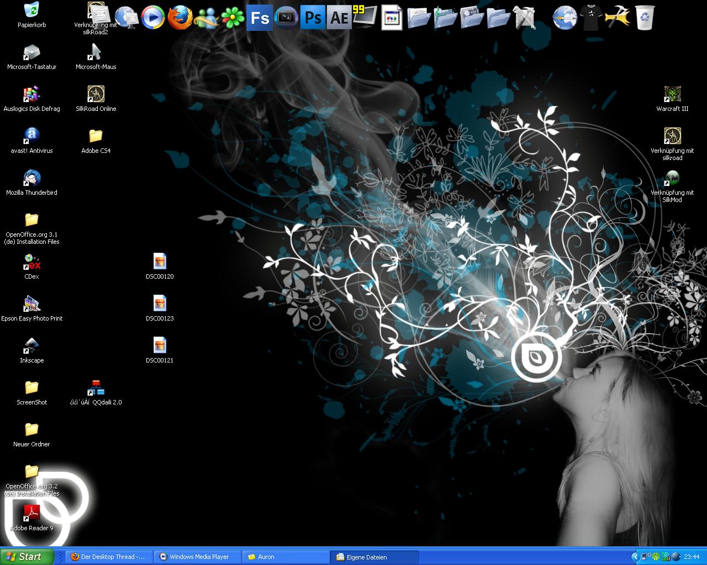707x565 pixels.
Task: Select the Adobe Reader 9 shortcut
Action: click(32, 513)
